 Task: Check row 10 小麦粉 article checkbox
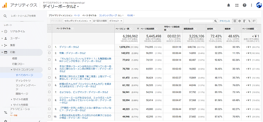point(49,116)
